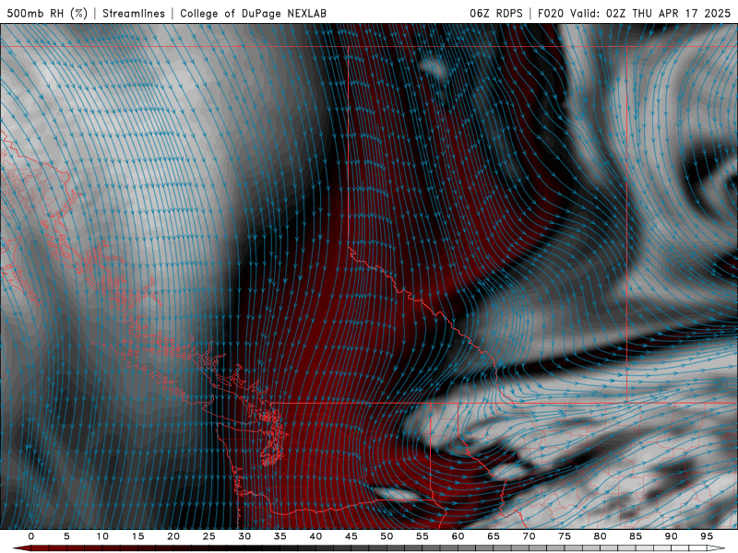Click the 'Streamlines' label in header
The width and height of the screenshot is (738, 553).
(134, 13)
